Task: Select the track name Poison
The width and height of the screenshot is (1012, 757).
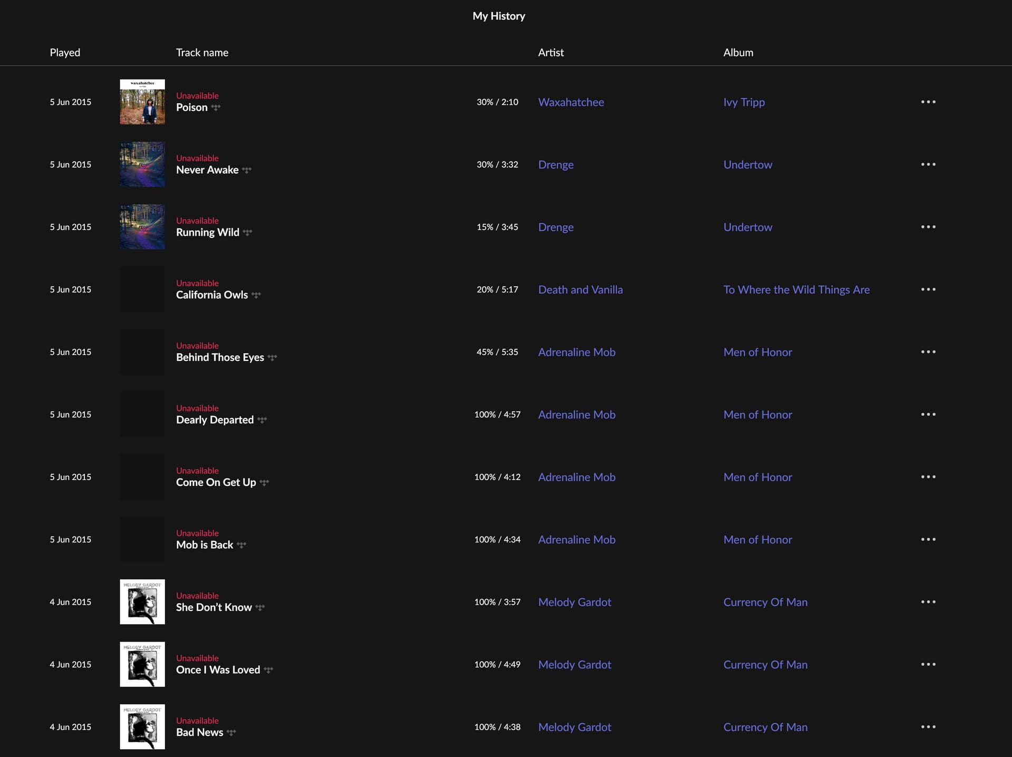Action: pos(192,108)
